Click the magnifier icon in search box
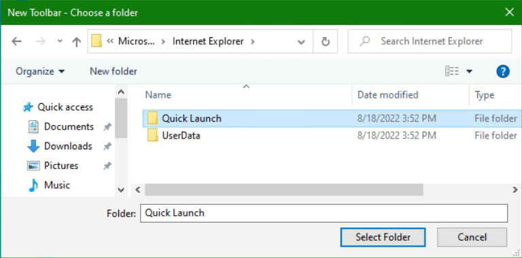The width and height of the screenshot is (522, 258). pos(365,41)
